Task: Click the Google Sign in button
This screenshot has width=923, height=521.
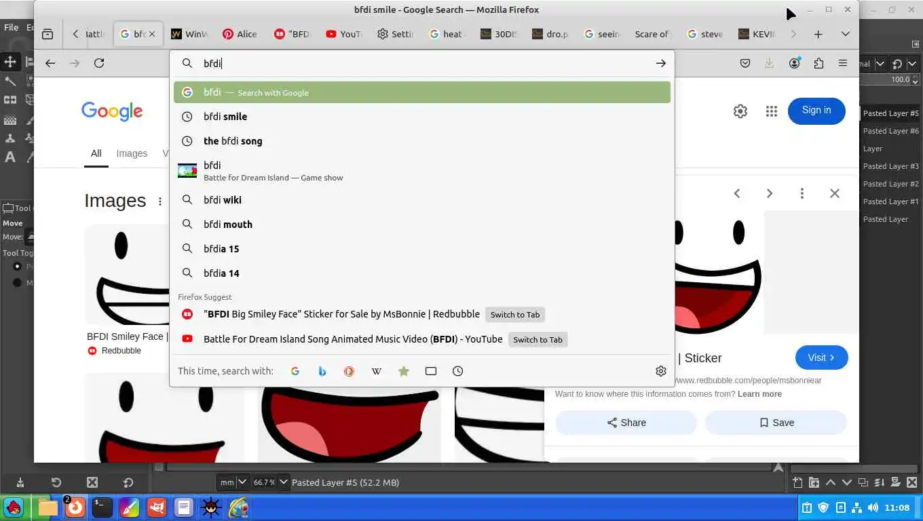Action: pyautogui.click(x=816, y=111)
